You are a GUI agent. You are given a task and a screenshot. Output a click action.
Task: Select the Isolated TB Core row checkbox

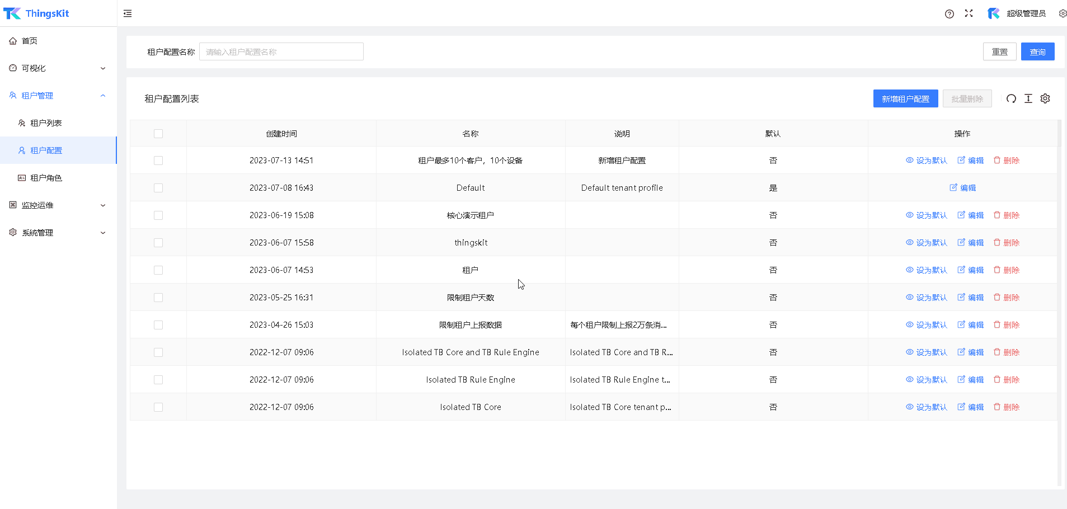pyautogui.click(x=158, y=407)
